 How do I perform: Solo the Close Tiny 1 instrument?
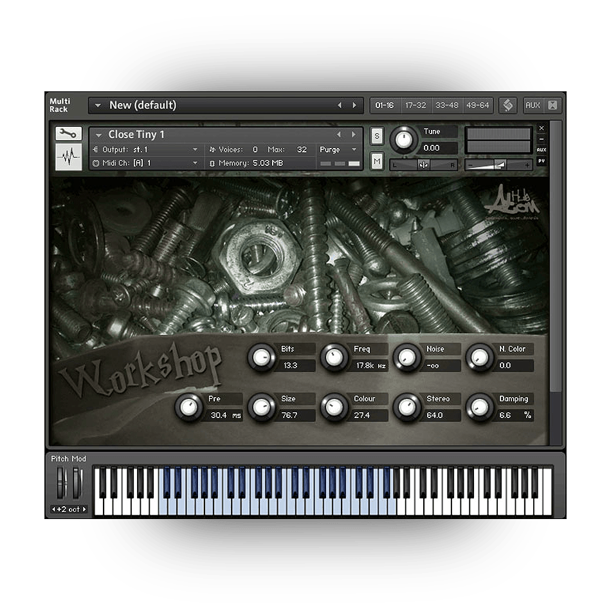coord(377,136)
